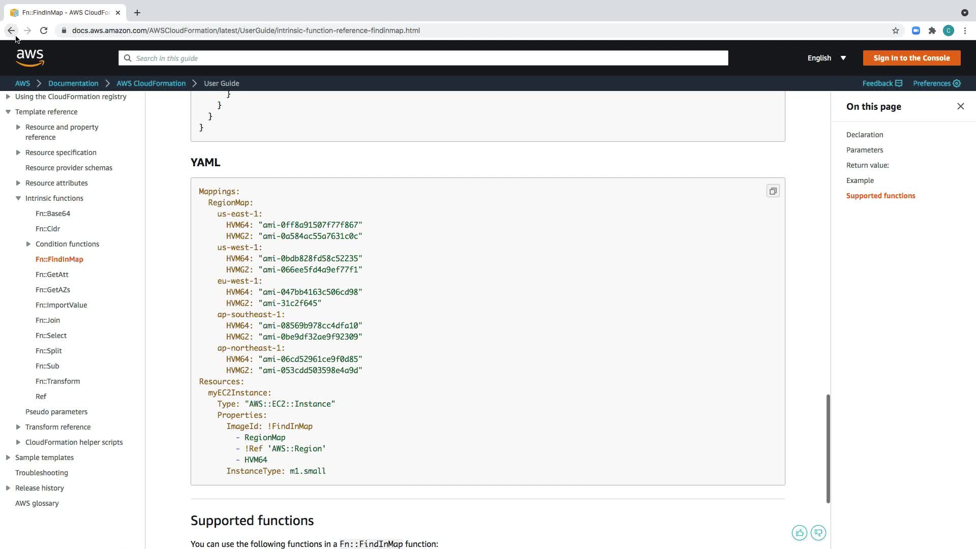Open AWS CloudFormation breadcrumb link

point(151,83)
